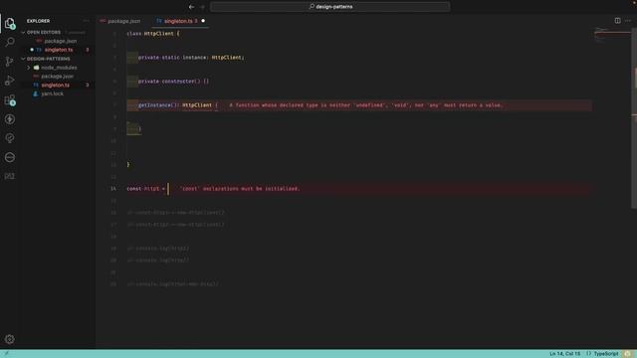The width and height of the screenshot is (637, 358).
Task: Click the design-patterns command center search box
Action: pos(329,7)
